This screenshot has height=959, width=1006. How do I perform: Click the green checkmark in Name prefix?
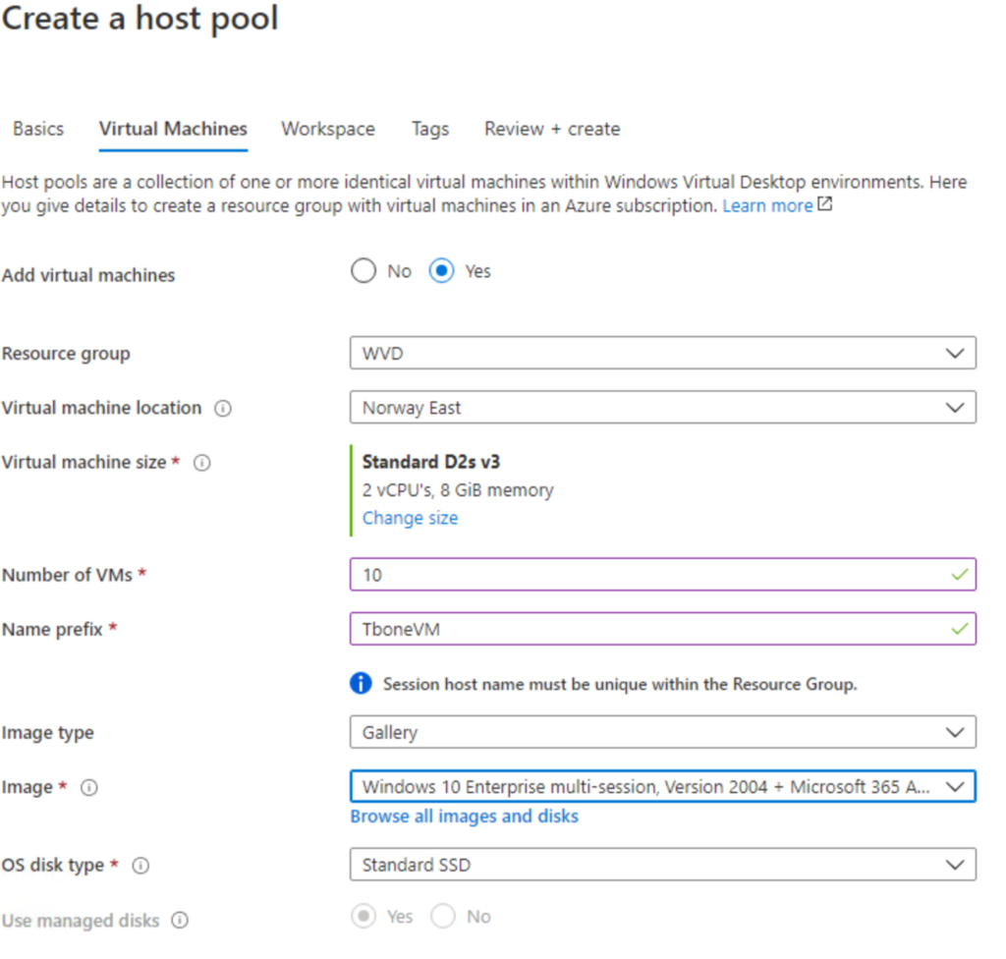[959, 629]
